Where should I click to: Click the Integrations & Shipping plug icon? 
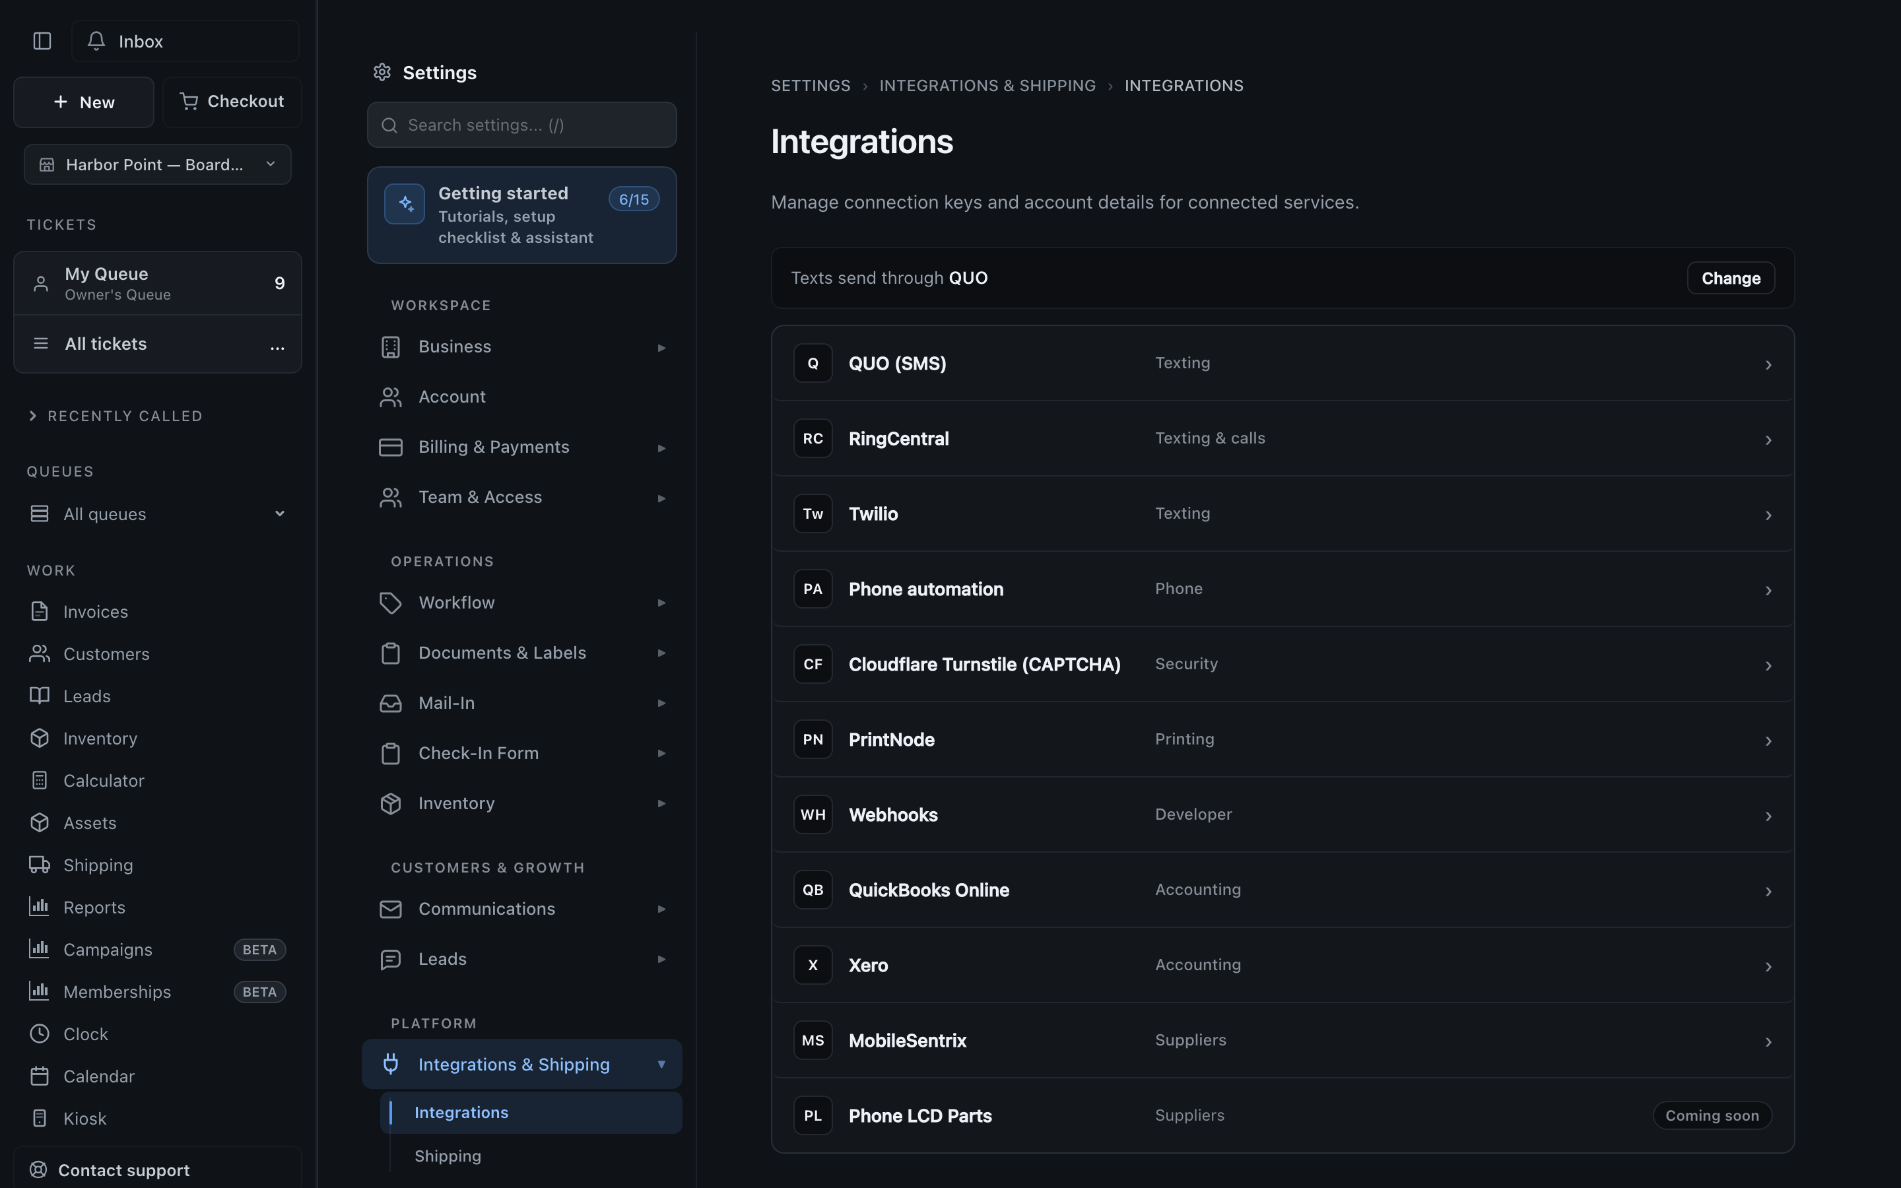click(x=390, y=1064)
